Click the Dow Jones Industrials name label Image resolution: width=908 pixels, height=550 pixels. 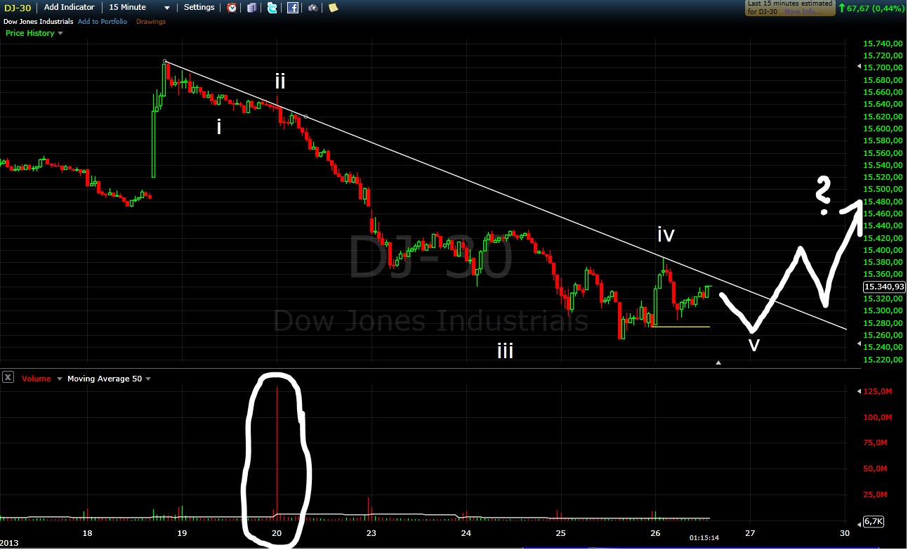click(x=37, y=22)
